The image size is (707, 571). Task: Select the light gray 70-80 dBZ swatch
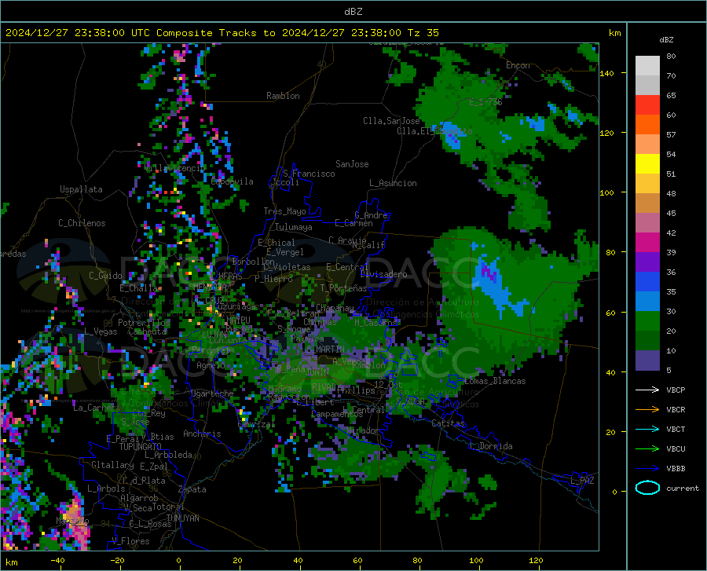(x=647, y=66)
